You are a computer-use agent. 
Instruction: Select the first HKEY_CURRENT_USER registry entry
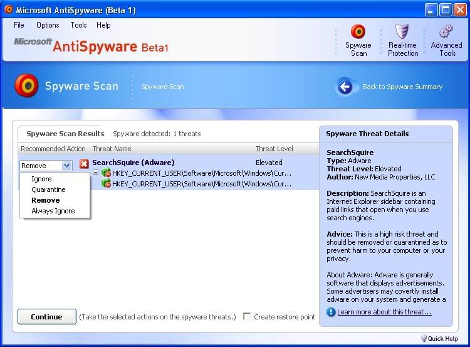[201, 173]
